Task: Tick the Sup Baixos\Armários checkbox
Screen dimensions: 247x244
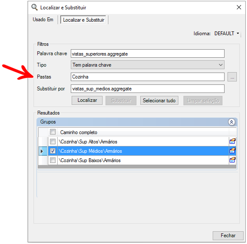Action: click(53, 160)
